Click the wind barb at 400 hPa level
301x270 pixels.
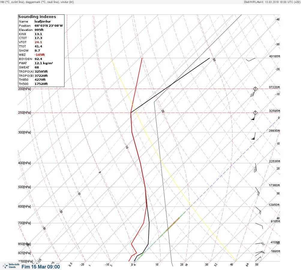255,168
